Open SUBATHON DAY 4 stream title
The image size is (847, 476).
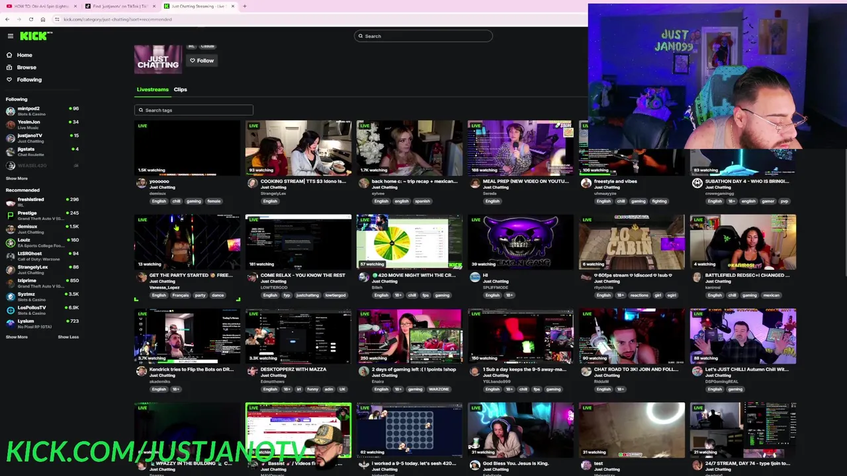[x=747, y=181]
